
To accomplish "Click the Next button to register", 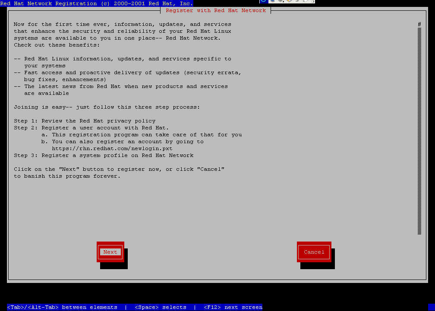I will coord(110,252).
